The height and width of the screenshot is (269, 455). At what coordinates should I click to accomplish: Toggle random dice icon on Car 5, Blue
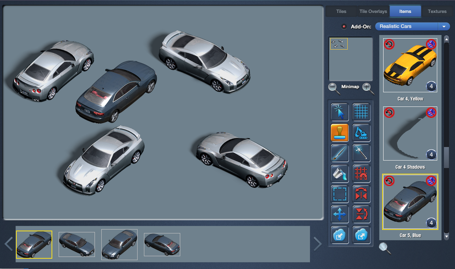[x=431, y=181]
